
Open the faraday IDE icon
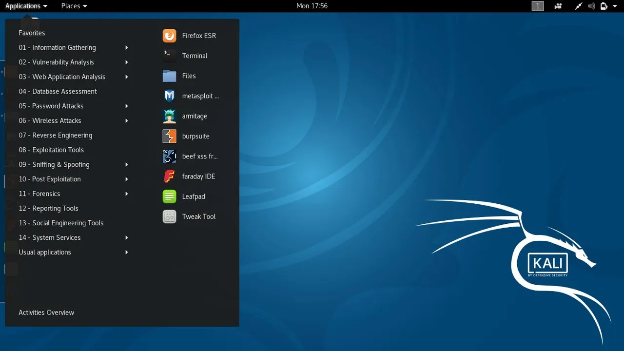tap(169, 176)
